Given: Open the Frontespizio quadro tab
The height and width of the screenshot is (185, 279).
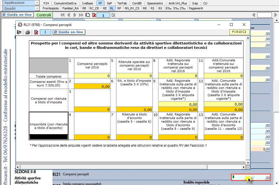Looking at the screenshot, I should (51, 8).
